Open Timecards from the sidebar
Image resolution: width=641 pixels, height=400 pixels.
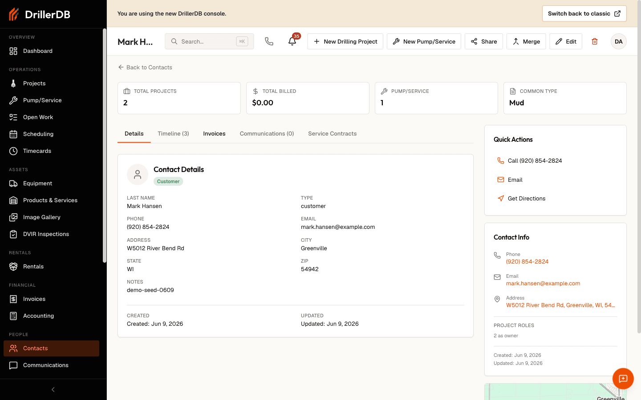(x=51, y=151)
